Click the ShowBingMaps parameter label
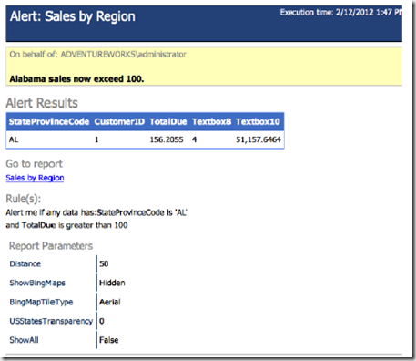 tap(37, 283)
